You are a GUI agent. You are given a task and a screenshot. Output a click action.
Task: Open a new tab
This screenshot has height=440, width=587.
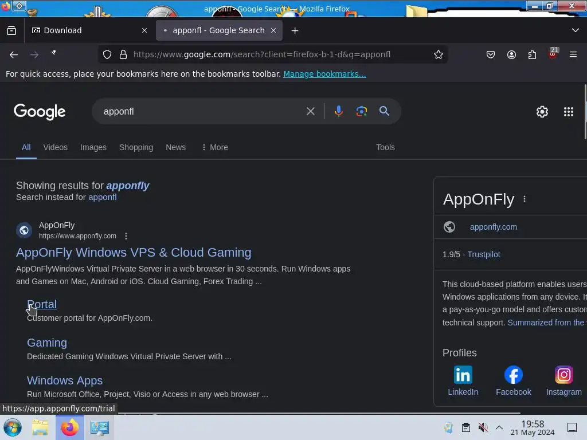click(295, 31)
